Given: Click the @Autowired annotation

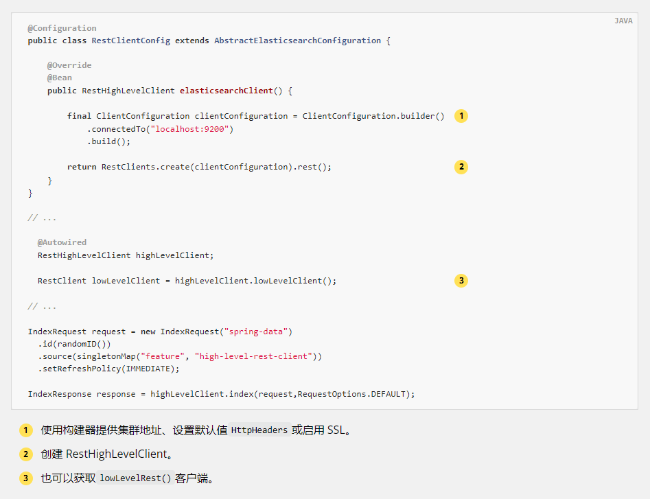Looking at the screenshot, I should point(62,242).
